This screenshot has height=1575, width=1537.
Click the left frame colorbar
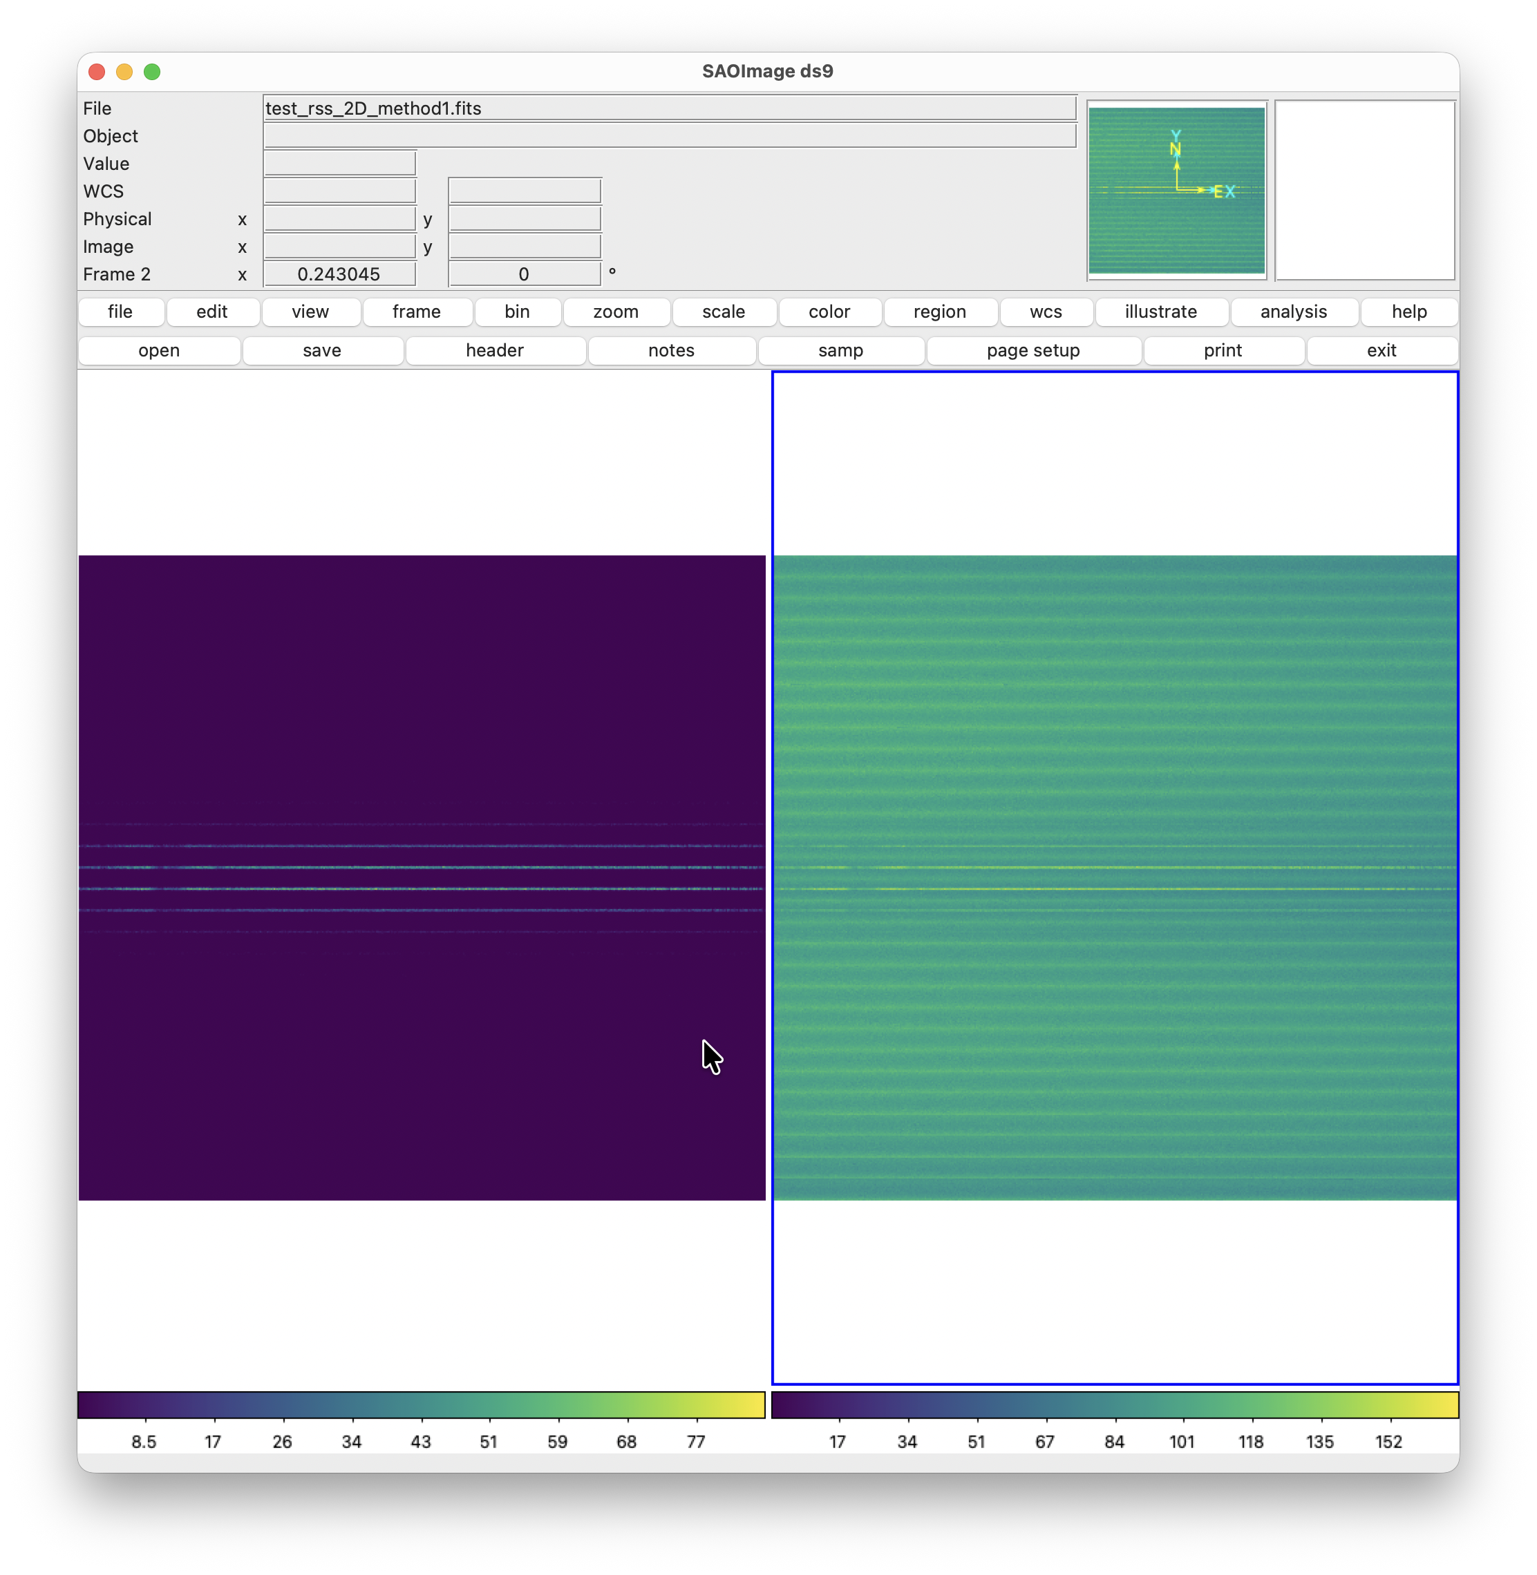(x=422, y=1405)
